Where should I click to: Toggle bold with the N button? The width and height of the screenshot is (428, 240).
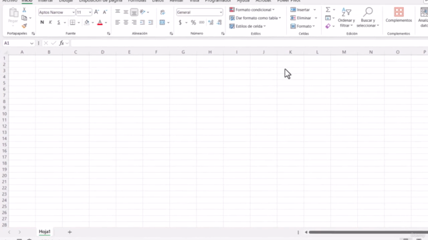[x=42, y=22]
